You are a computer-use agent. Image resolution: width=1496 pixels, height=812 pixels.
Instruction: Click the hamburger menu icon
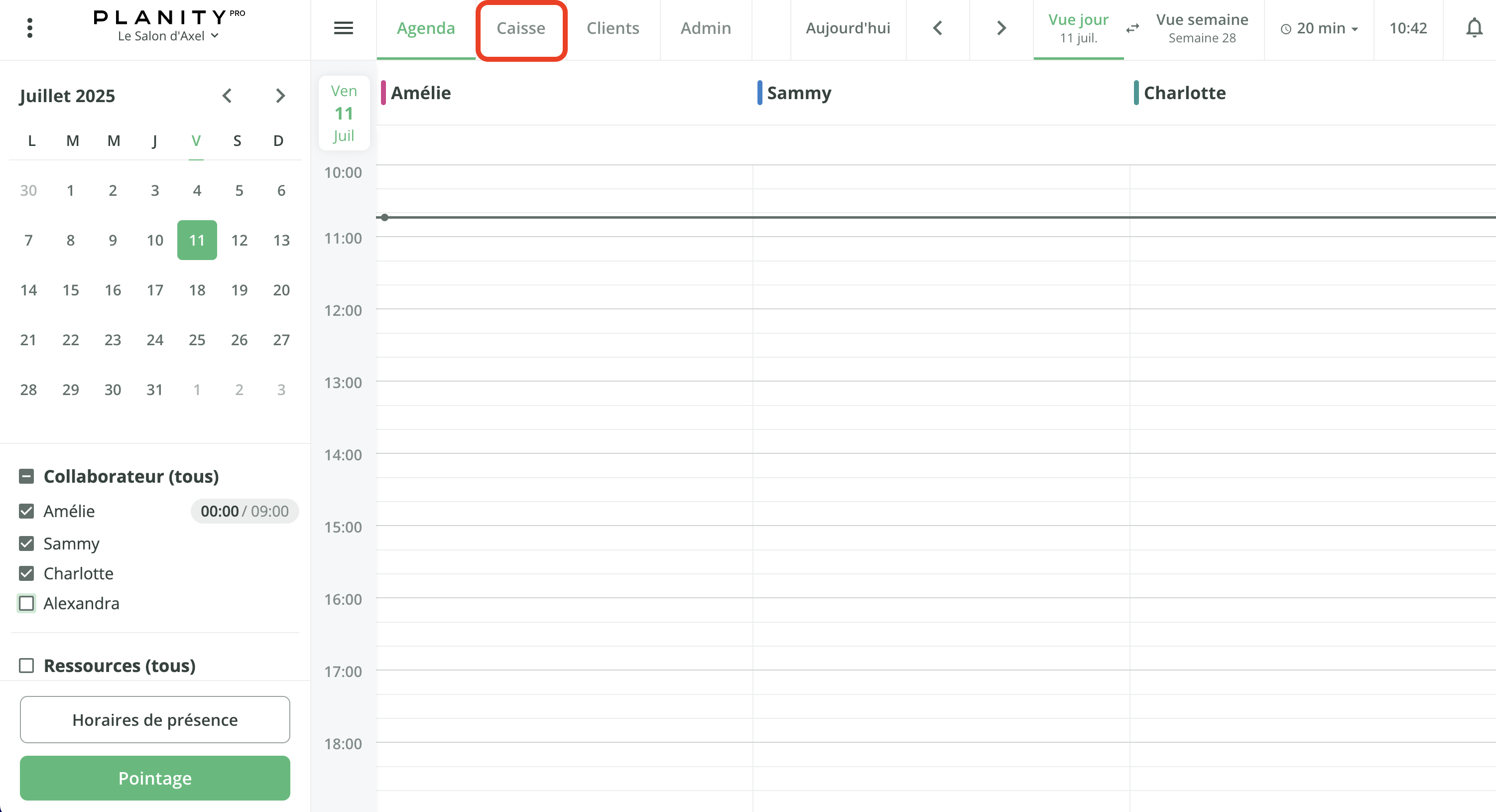point(343,27)
